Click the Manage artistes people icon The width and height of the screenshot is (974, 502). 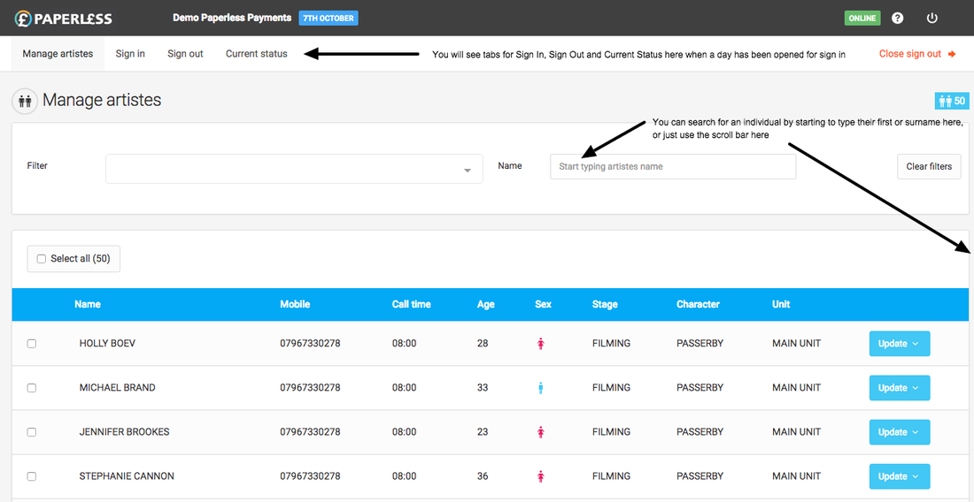pos(24,101)
